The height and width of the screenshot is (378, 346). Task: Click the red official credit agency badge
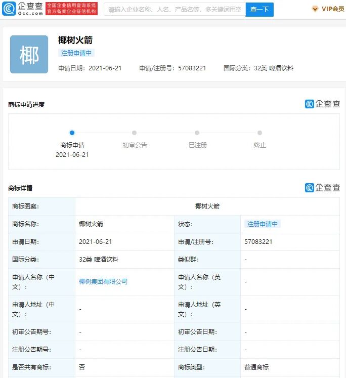pyautogui.click(x=71, y=9)
